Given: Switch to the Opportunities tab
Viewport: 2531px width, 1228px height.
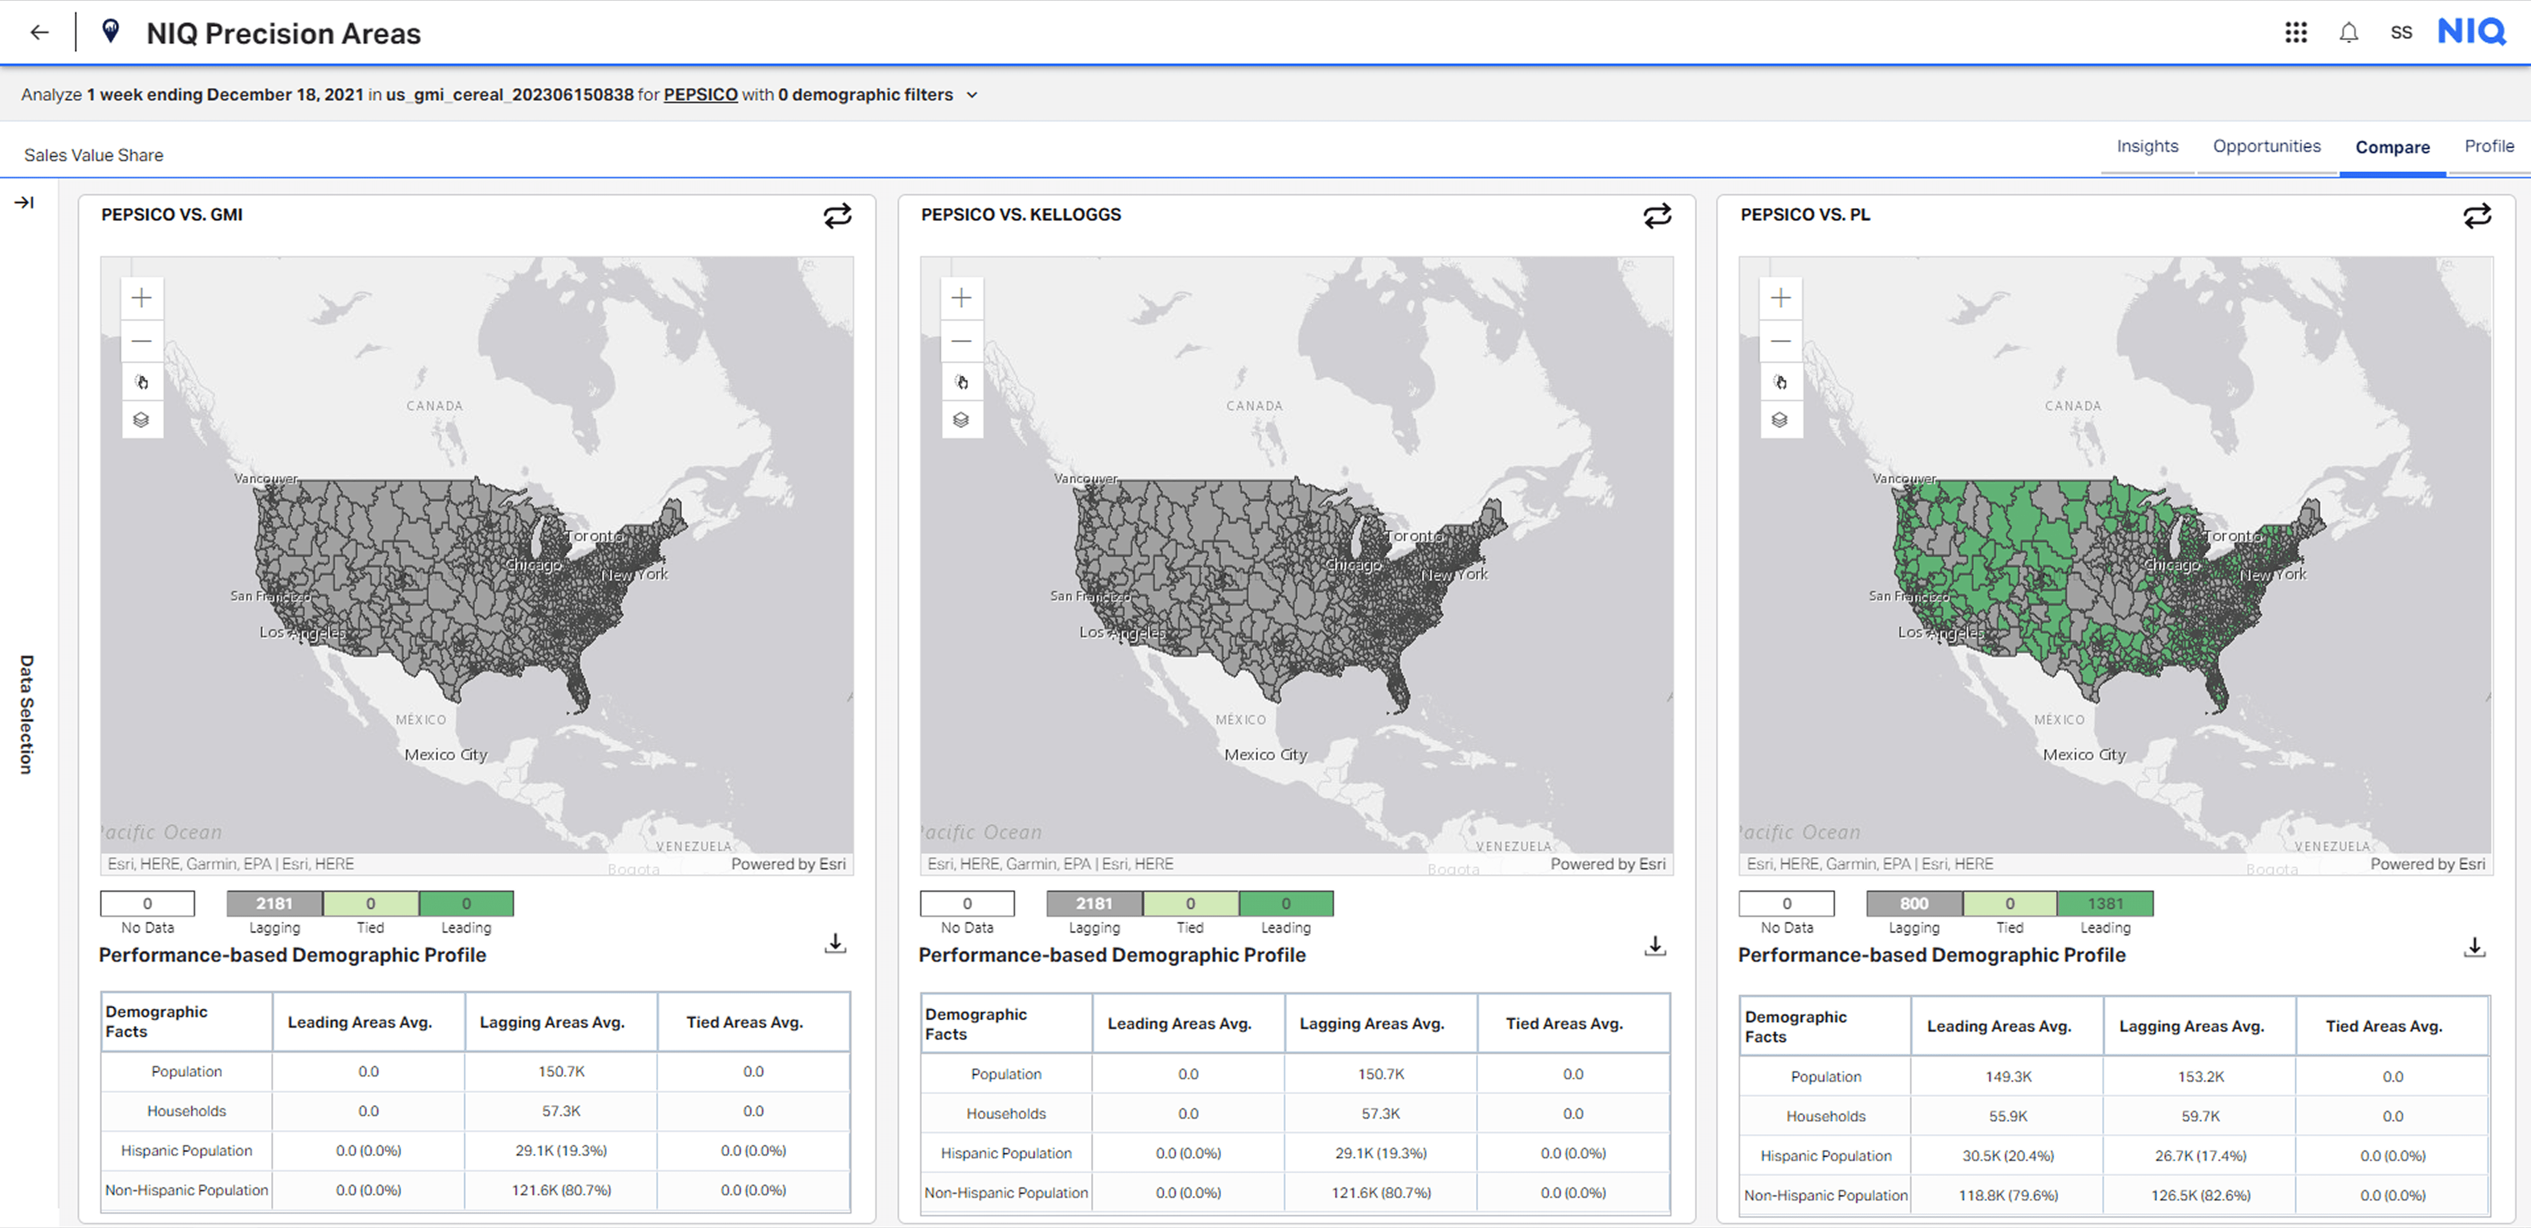Looking at the screenshot, I should [2267, 146].
